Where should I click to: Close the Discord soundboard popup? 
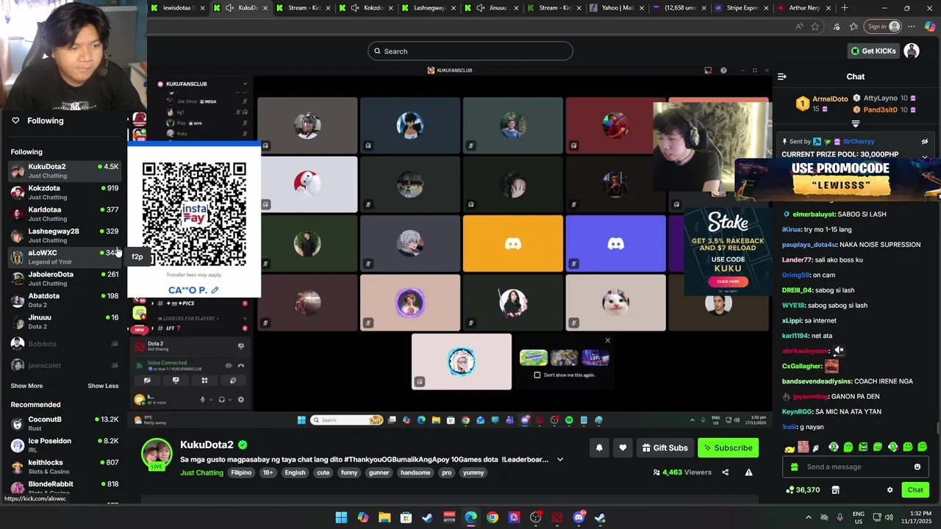point(607,340)
